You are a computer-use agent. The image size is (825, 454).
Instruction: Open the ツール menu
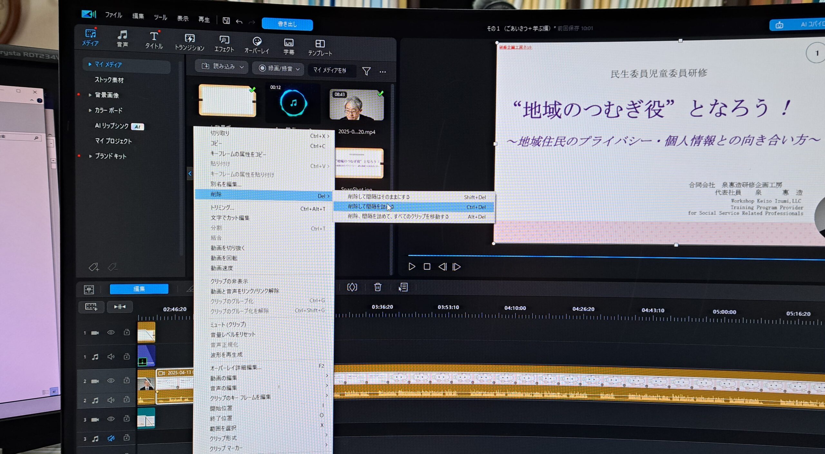point(160,17)
